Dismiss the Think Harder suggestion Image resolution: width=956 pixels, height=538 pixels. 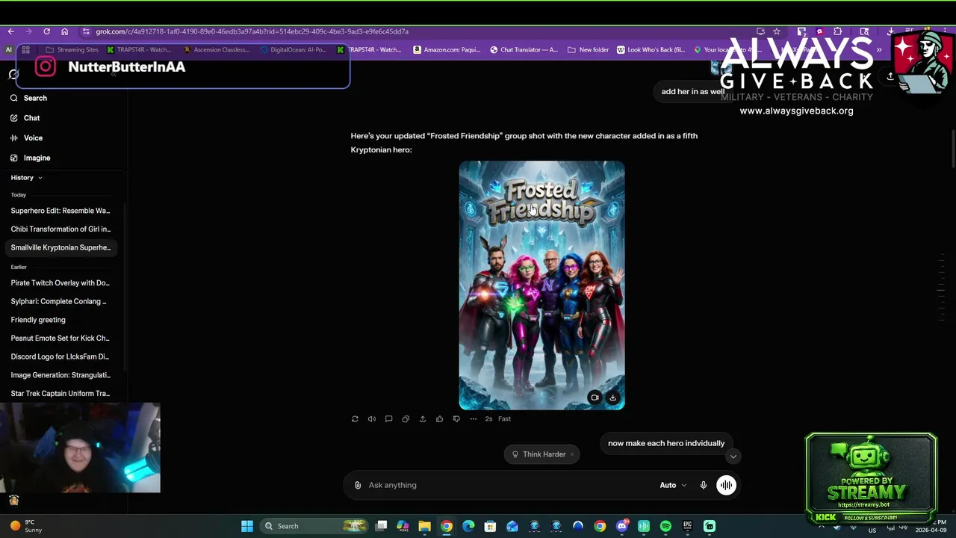pyautogui.click(x=572, y=454)
